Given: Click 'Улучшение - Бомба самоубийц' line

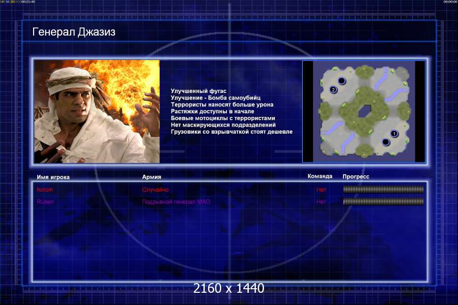Looking at the screenshot, I should 216,98.
